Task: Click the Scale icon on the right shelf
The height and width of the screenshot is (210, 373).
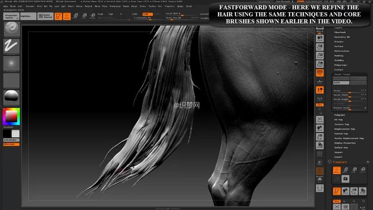Action: point(320,137)
